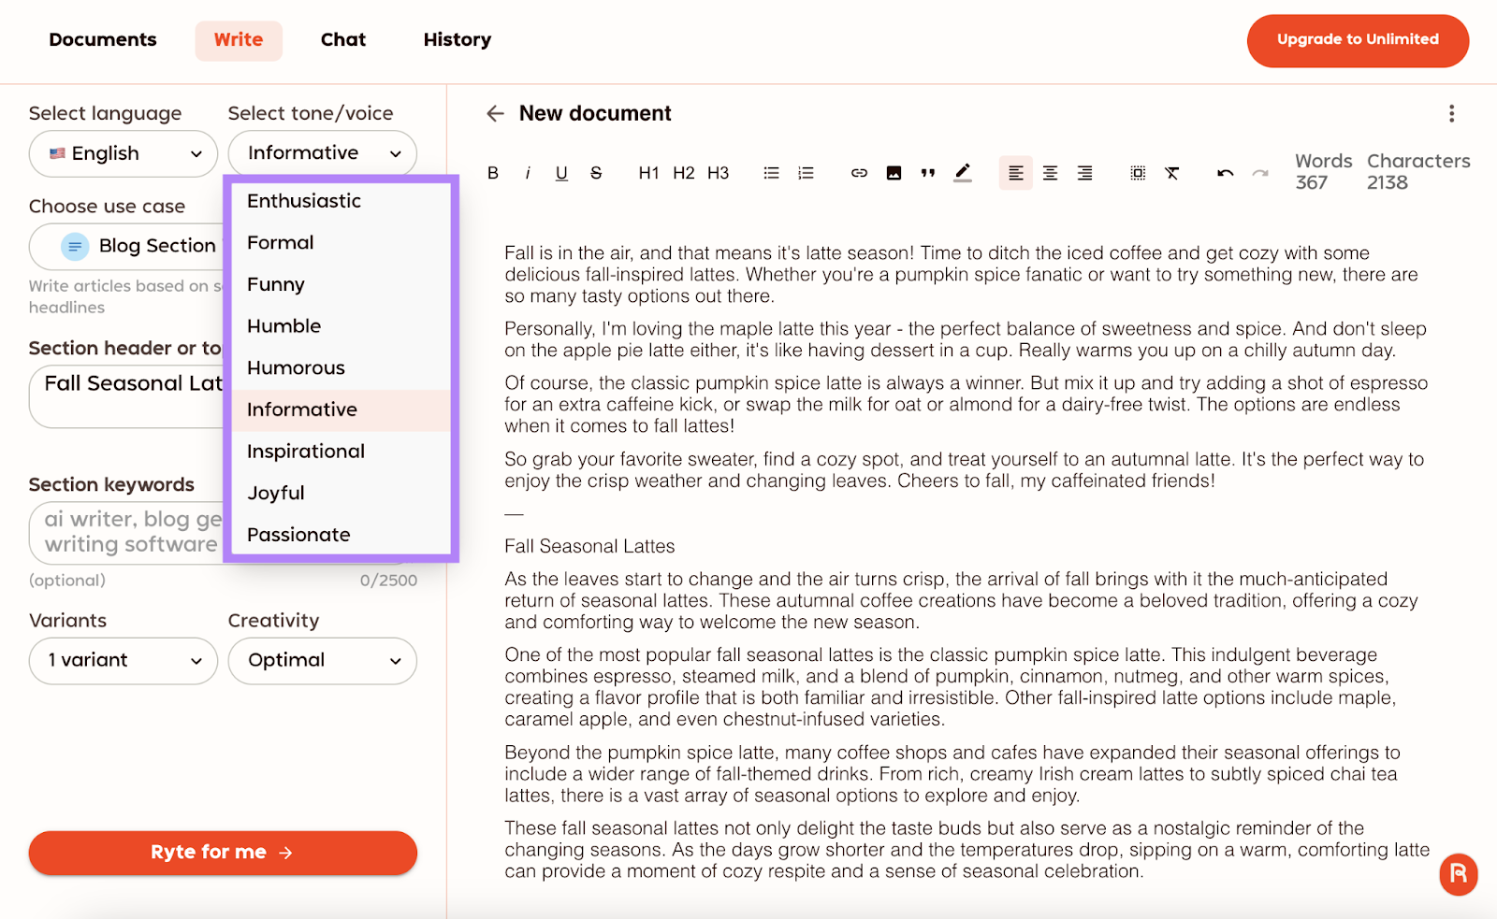Insert a hyperlink using link icon
This screenshot has width=1497, height=919.
point(859,173)
